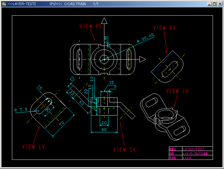Select the VIEW IV text label

(x=177, y=91)
